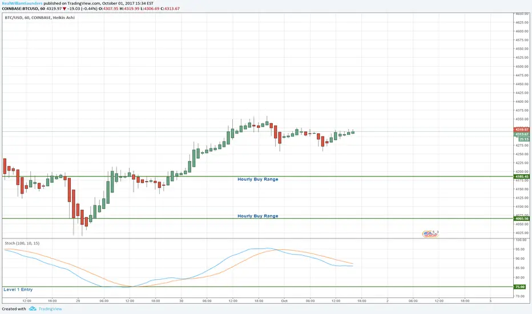Click the 25:13 countdown timer label

click(524, 139)
